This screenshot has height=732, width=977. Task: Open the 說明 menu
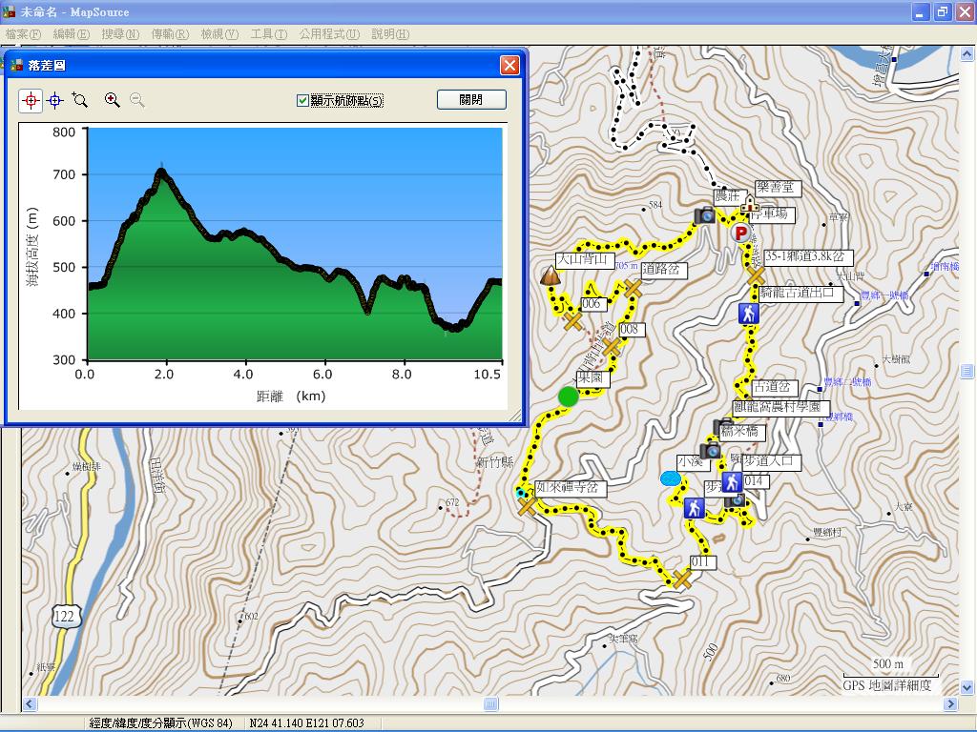tap(390, 33)
